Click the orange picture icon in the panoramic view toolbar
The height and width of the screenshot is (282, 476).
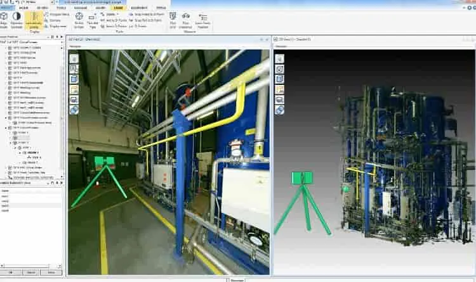click(x=74, y=89)
